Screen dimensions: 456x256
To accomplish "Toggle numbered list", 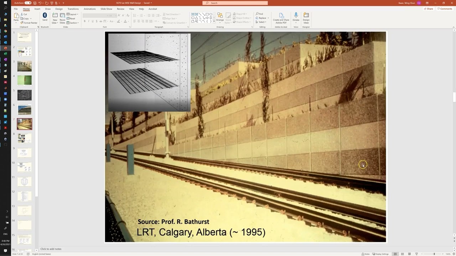I will point(142,15).
